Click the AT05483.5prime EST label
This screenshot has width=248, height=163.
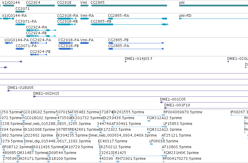click(x=84, y=112)
